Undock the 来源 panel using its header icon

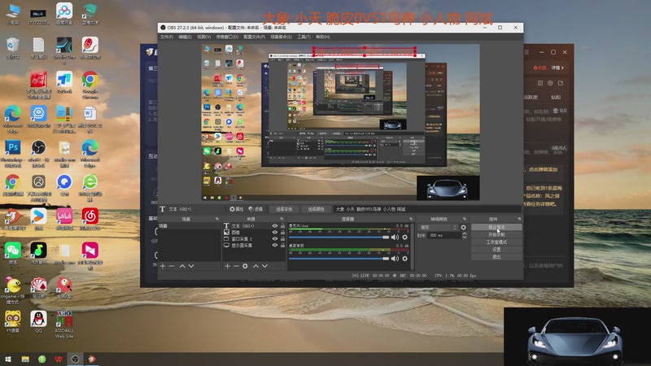click(282, 219)
